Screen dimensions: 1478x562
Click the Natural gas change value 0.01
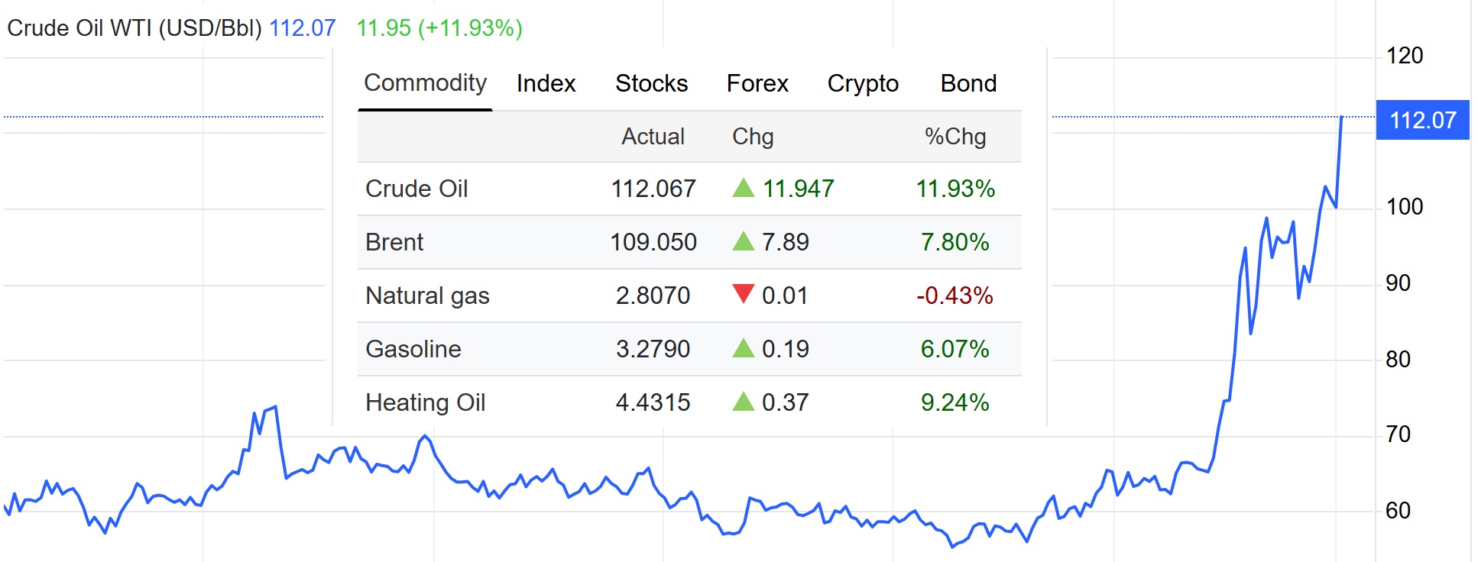785,296
